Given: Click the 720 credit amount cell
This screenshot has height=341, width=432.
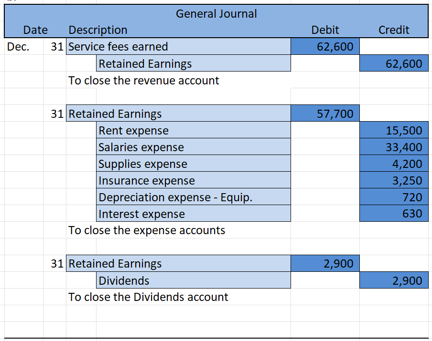Looking at the screenshot, I should click(393, 197).
